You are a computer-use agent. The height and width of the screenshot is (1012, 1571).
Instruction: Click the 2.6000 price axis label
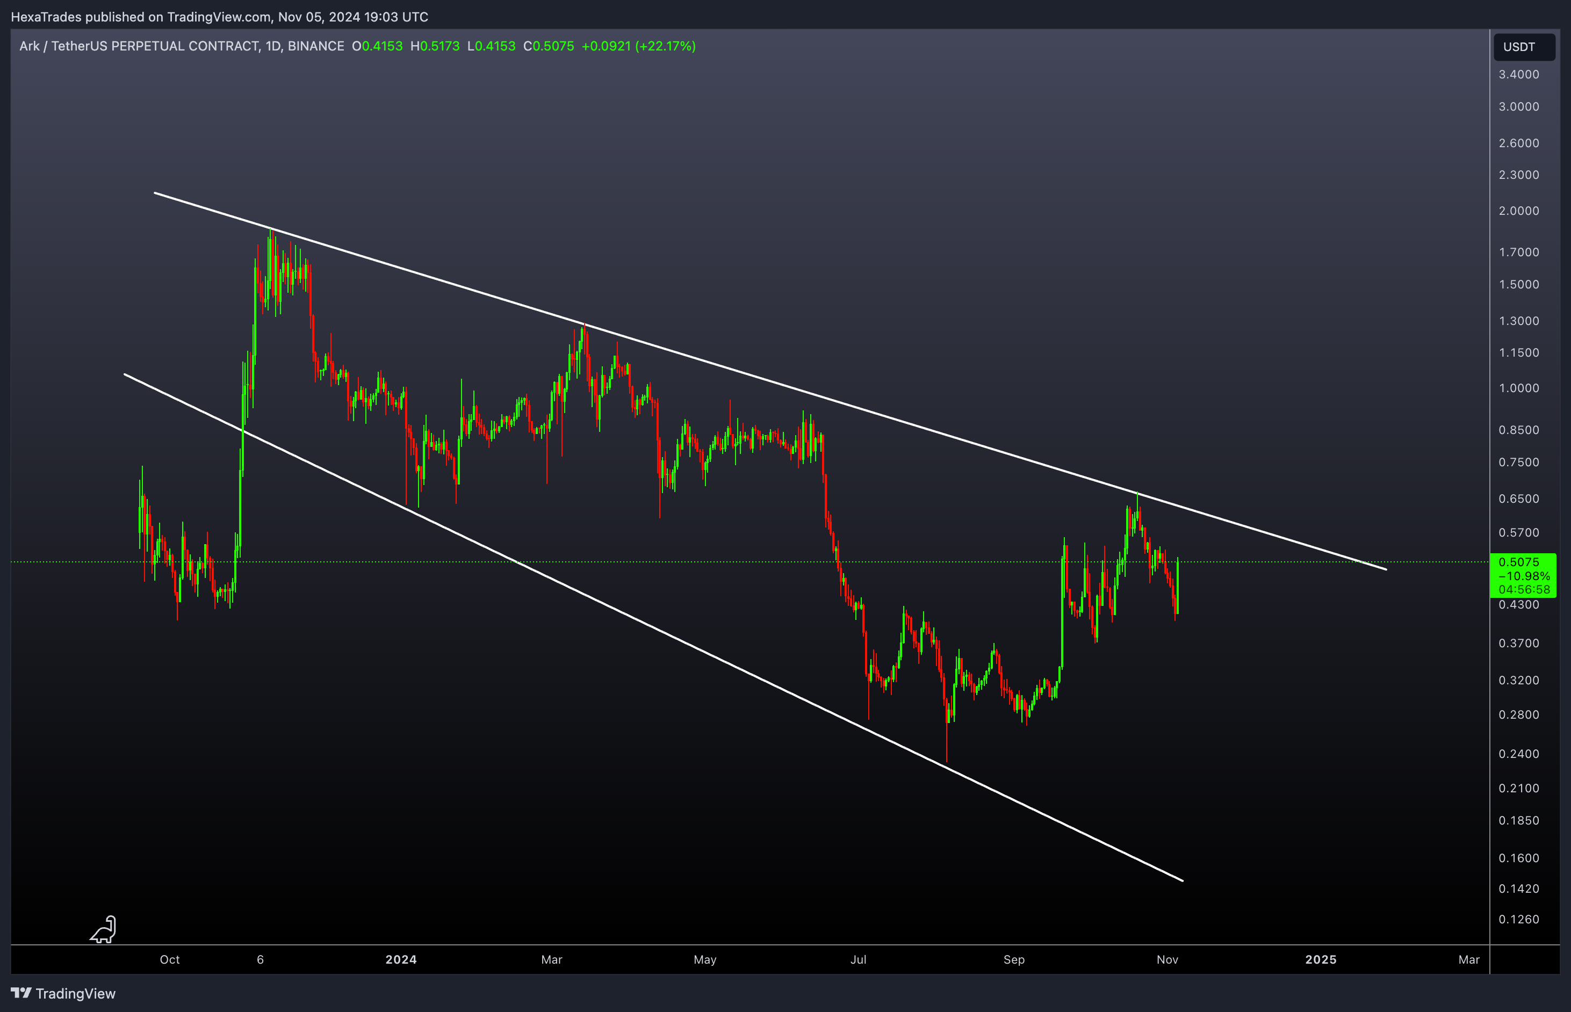[1518, 143]
